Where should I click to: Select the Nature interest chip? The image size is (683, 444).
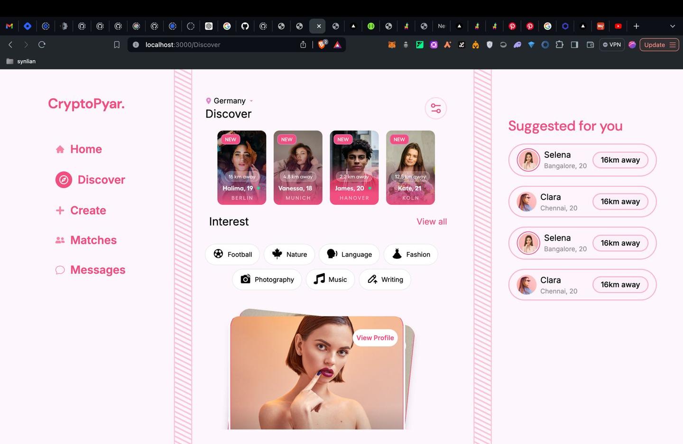(289, 254)
